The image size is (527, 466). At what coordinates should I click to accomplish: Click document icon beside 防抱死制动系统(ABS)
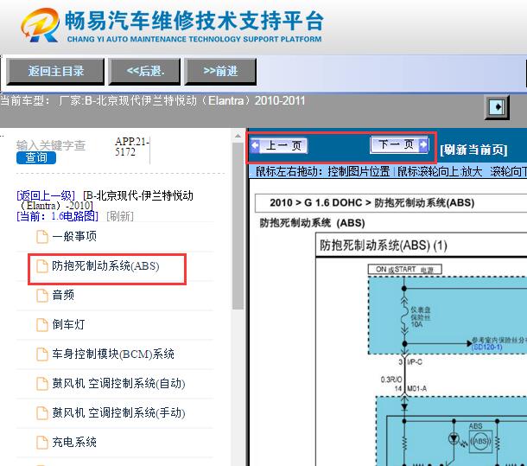pos(42,265)
